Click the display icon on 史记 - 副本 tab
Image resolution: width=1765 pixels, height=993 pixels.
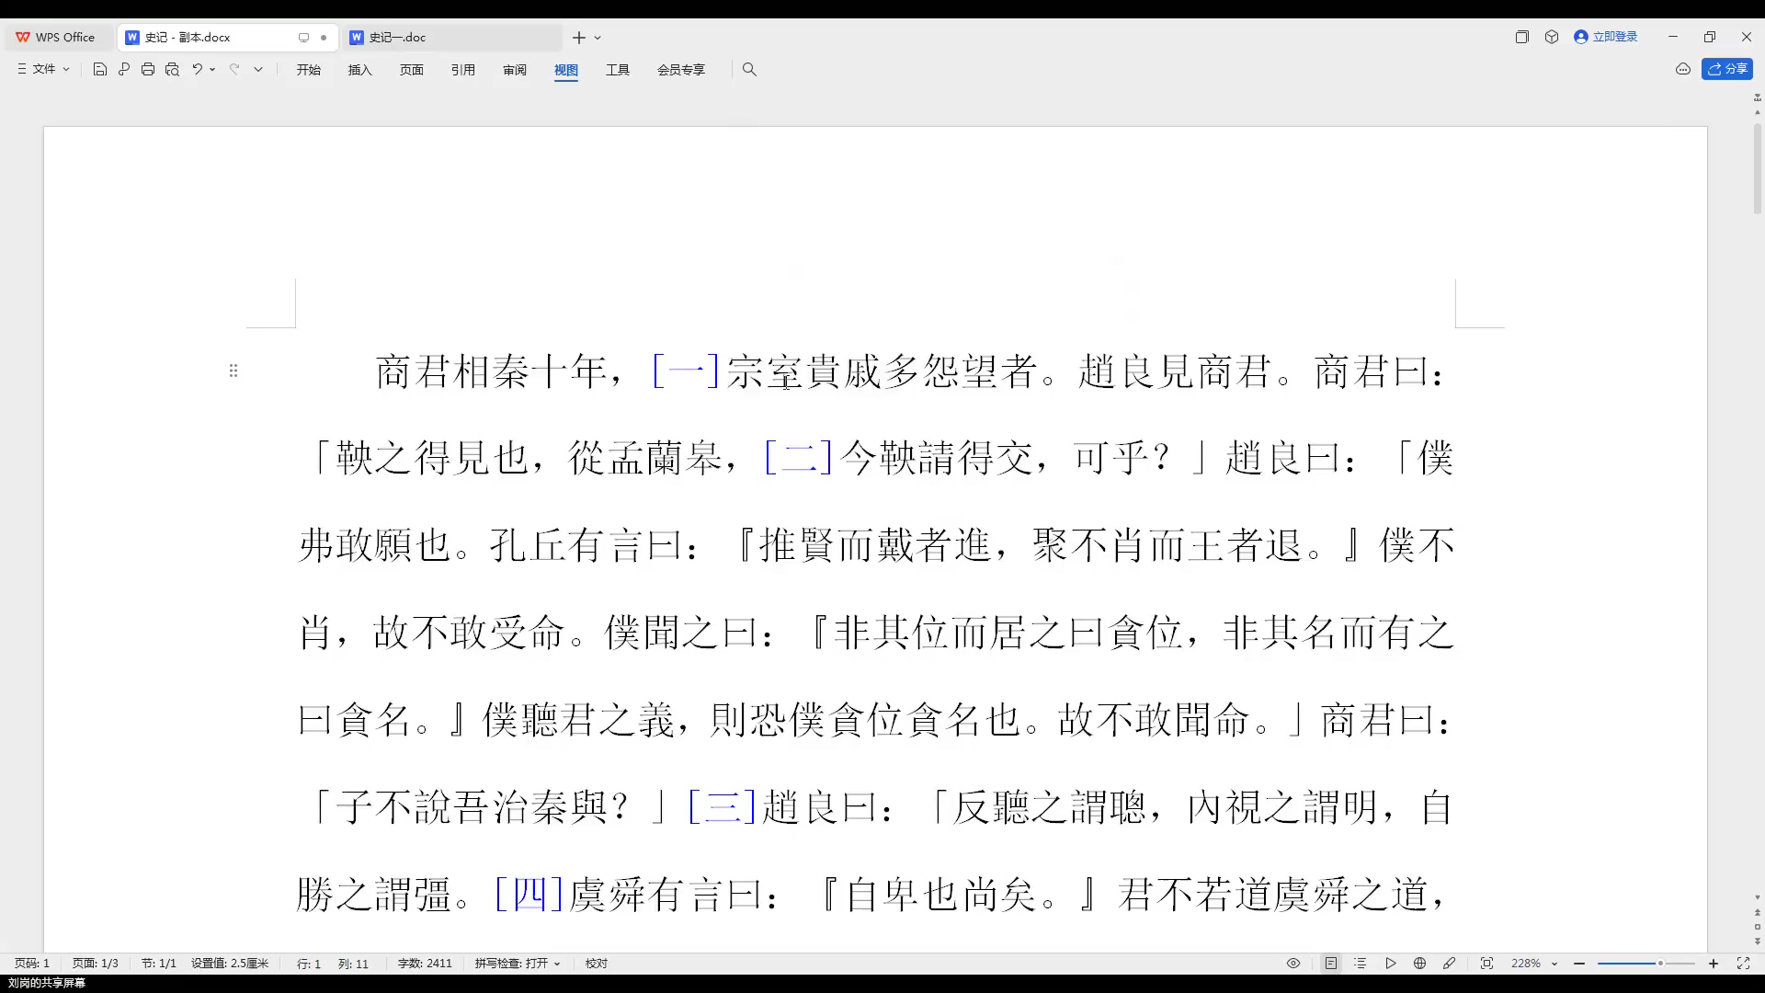pos(303,38)
